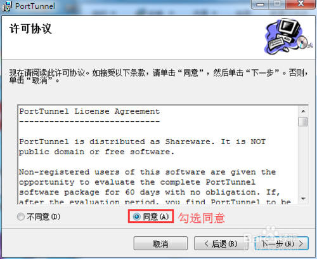Click the license scrollbar up arrow
This screenshot has width=317, height=259.
click(303, 111)
